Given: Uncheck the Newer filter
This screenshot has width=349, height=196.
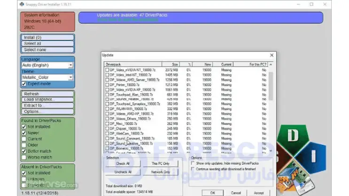Looking at the screenshot, I should [x=24, y=133].
